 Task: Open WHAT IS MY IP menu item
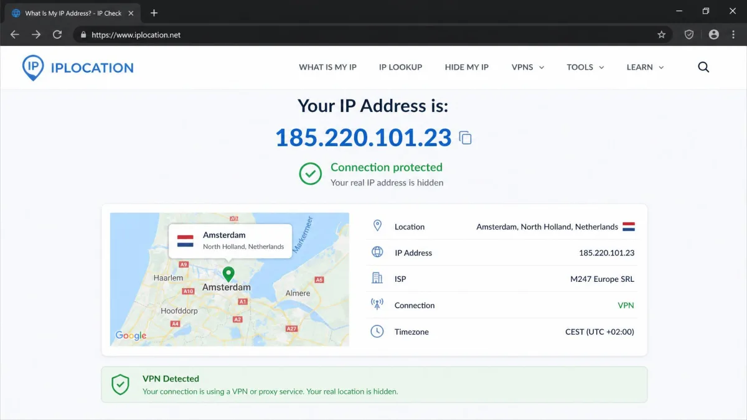coord(327,67)
